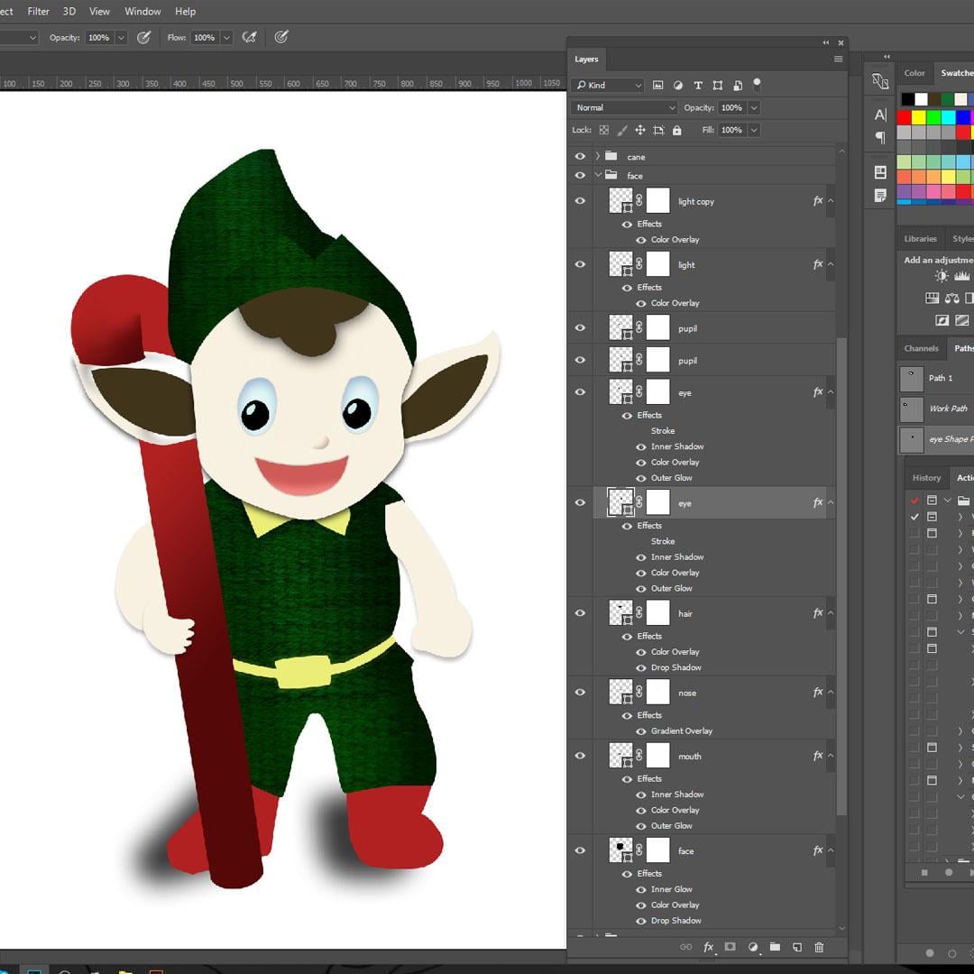Screen dimensions: 974x974
Task: Toggle layer filtering on or off switch
Action: click(757, 84)
